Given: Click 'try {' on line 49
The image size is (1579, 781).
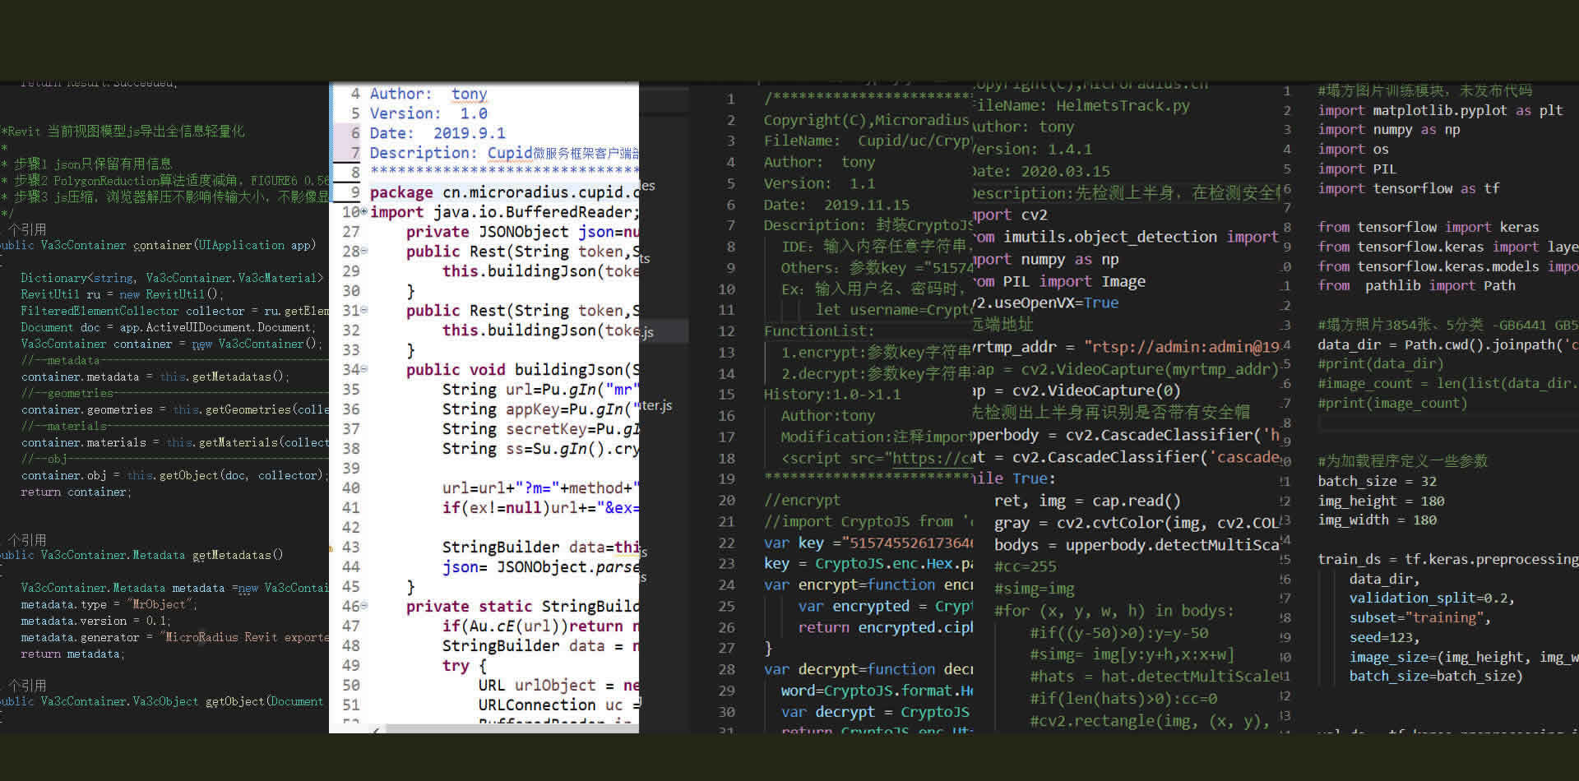Looking at the screenshot, I should 465,666.
